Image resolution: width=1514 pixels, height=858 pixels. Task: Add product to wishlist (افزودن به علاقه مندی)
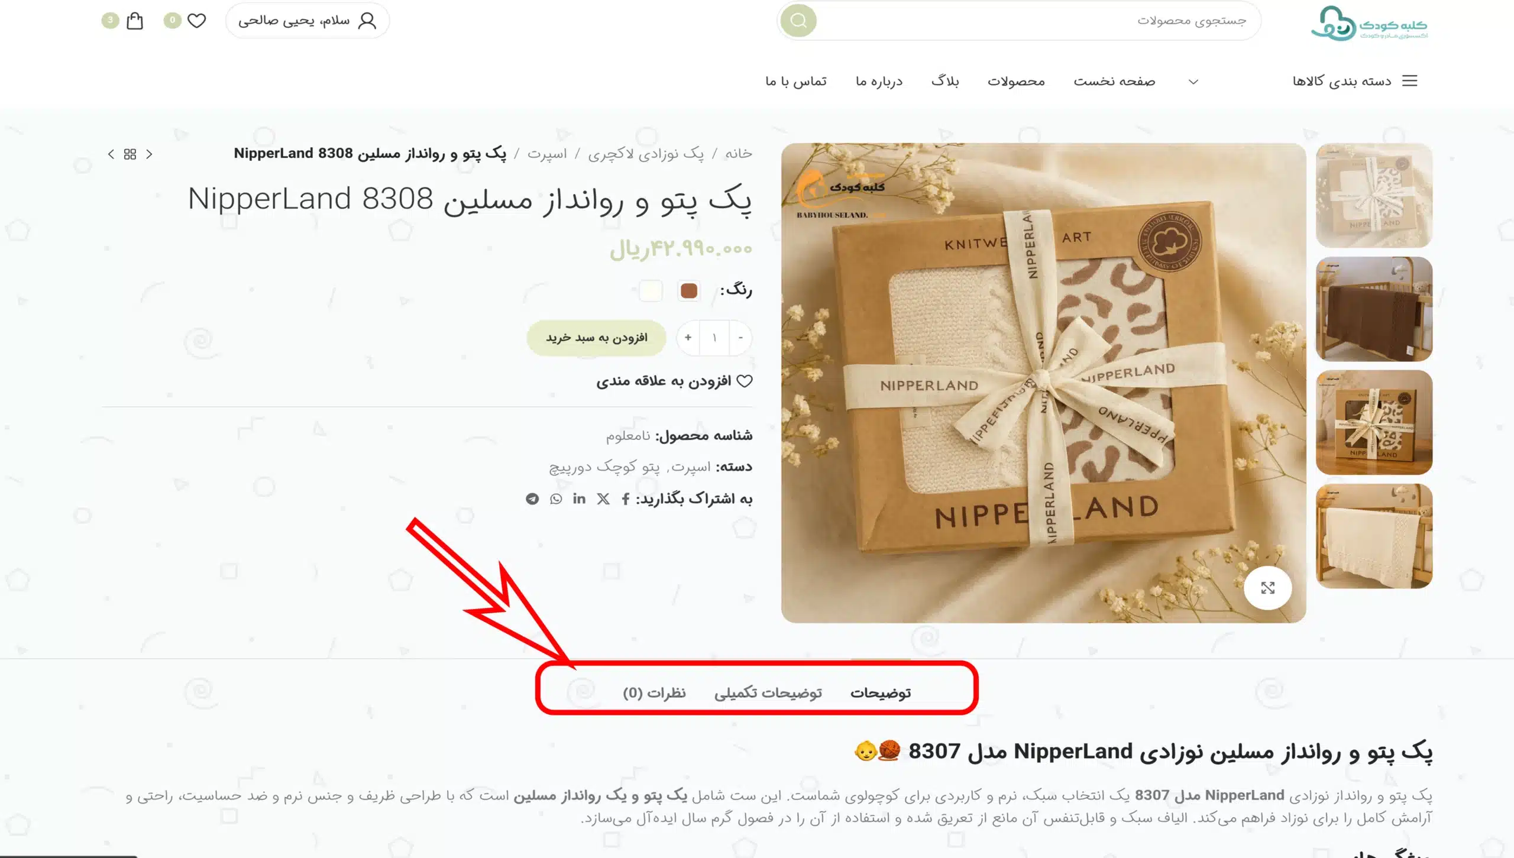point(674,381)
